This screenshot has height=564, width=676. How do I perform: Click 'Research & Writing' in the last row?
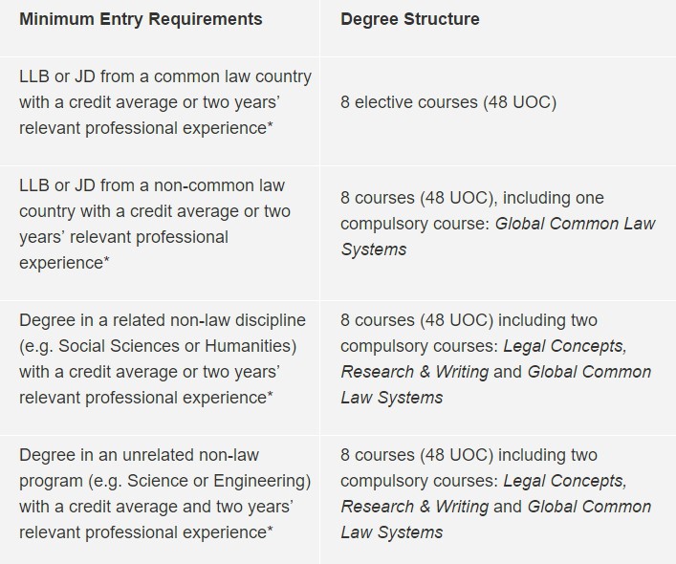click(x=414, y=507)
